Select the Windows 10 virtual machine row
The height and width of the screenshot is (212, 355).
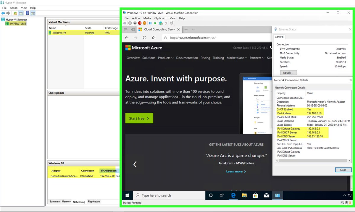tap(84, 33)
